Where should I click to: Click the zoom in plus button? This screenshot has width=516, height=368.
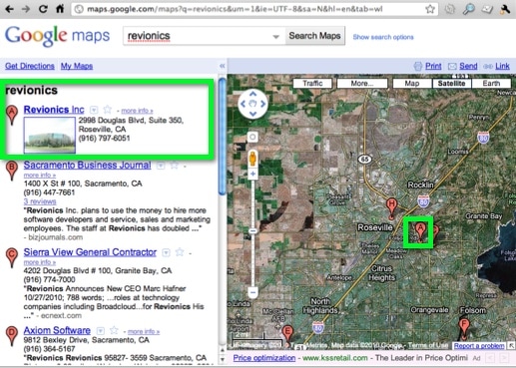click(x=253, y=174)
